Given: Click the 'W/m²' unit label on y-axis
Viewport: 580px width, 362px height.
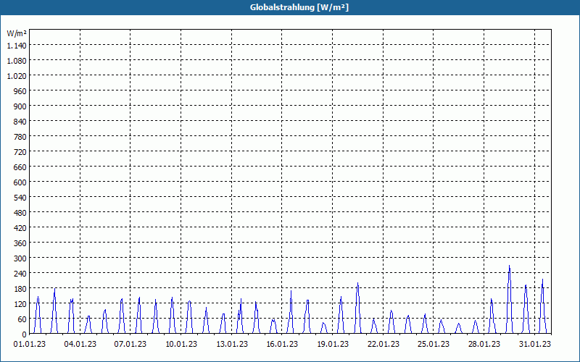Looking at the screenshot, I should coord(17,33).
